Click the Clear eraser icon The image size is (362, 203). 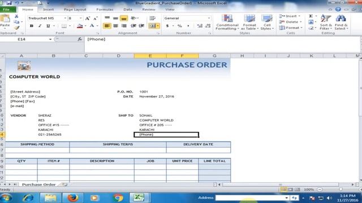(311, 28)
